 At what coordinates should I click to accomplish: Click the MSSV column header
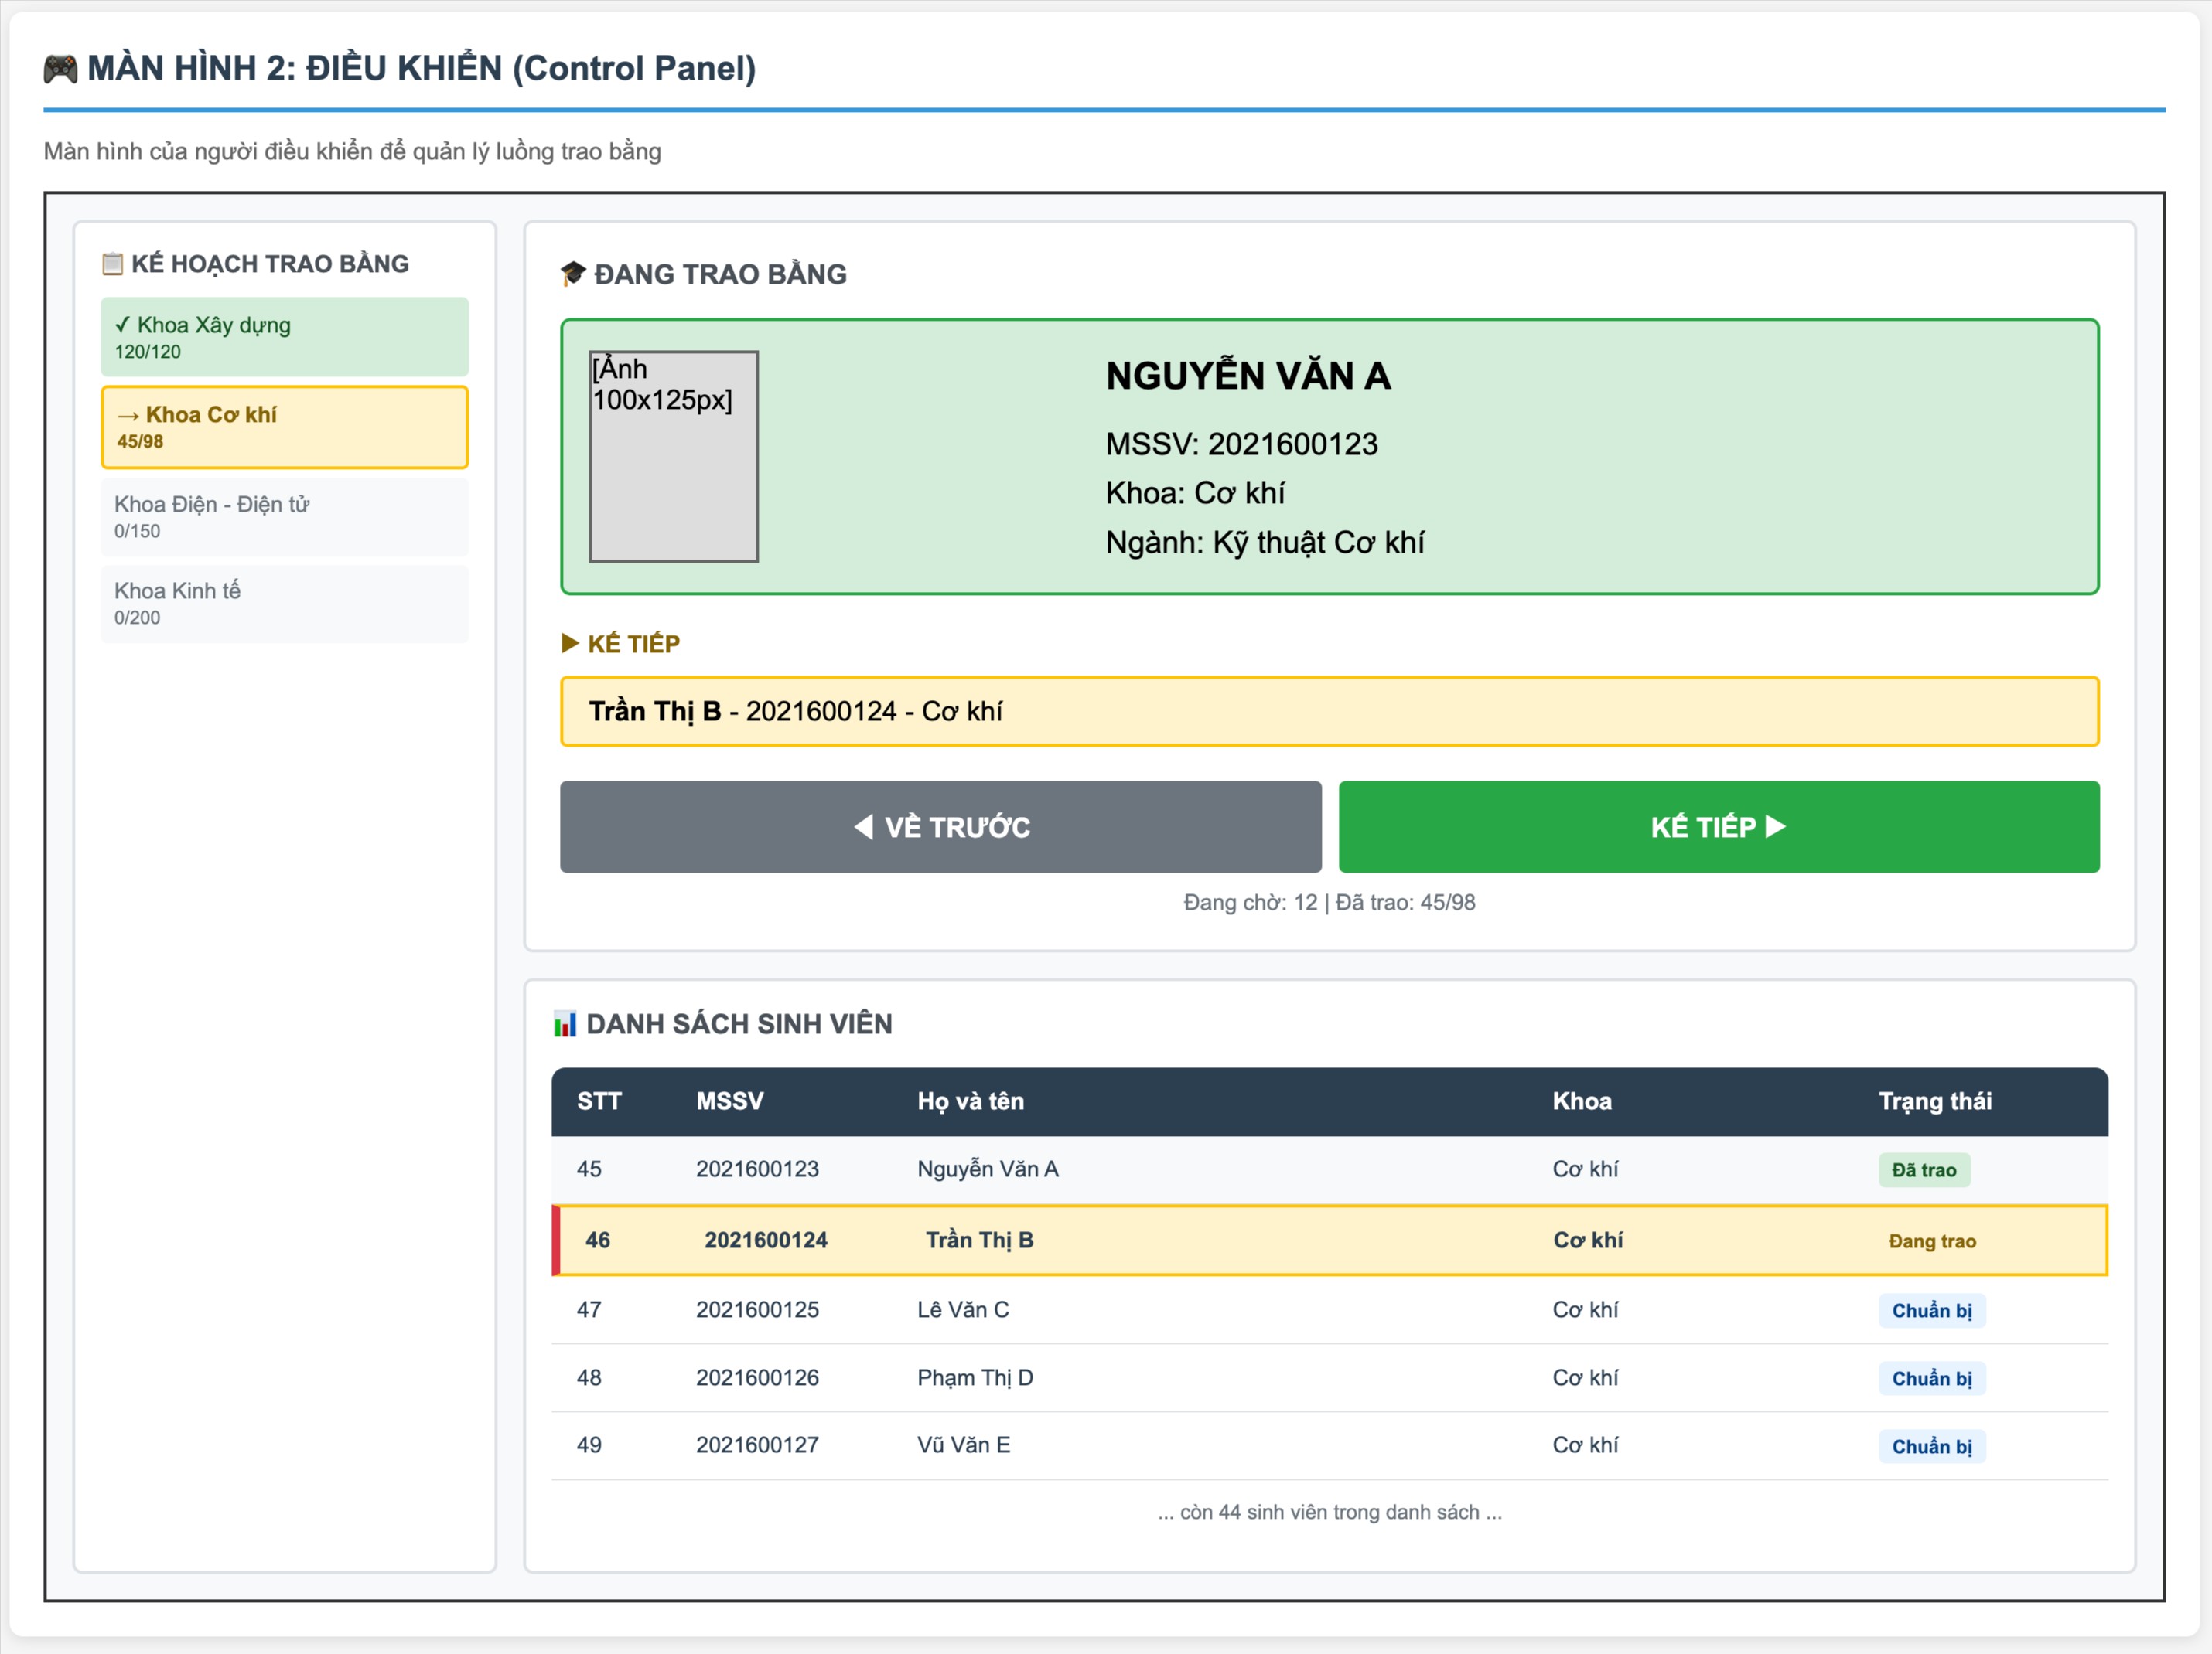tap(729, 1101)
